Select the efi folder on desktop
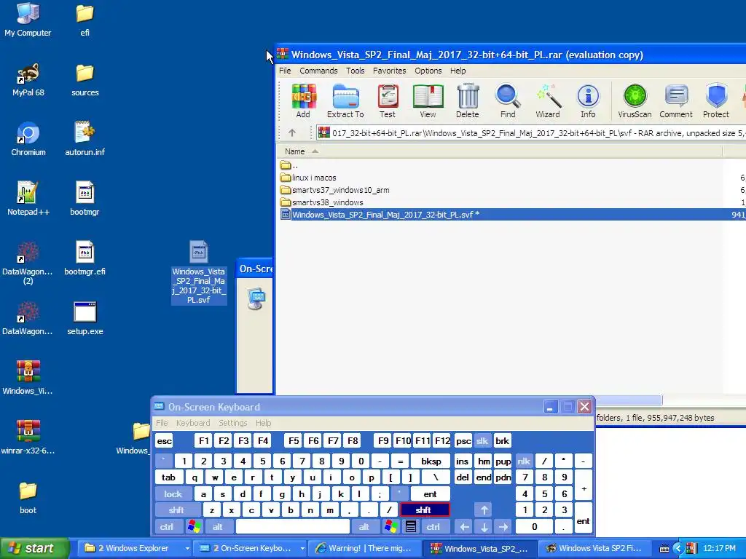 tap(85, 20)
